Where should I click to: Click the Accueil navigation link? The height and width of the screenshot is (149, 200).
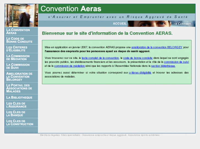120,24
